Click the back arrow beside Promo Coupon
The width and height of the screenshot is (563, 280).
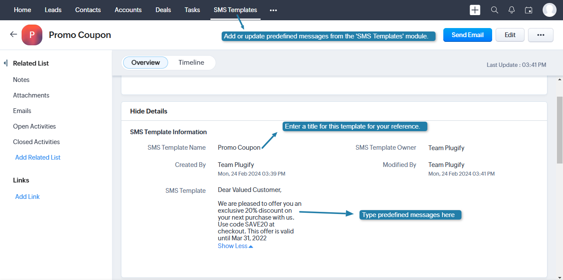click(x=13, y=35)
